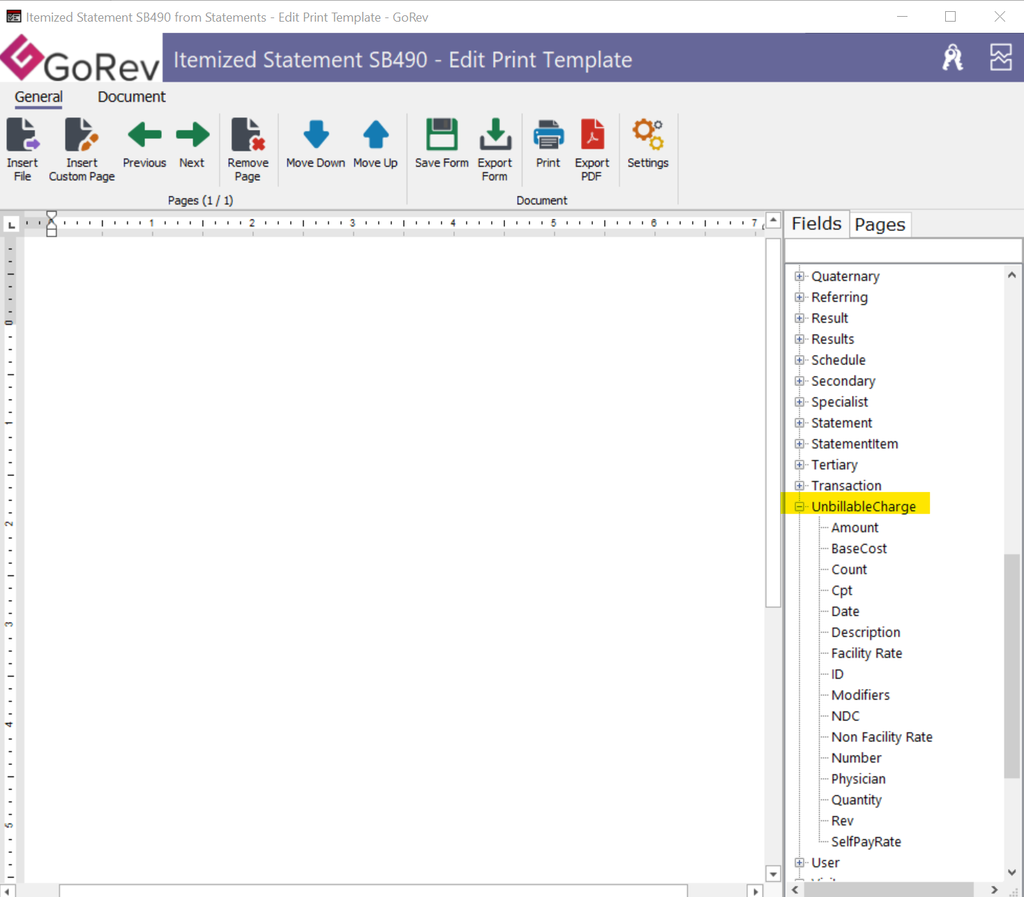Select the BaseCost field
1024x897 pixels.
point(859,549)
